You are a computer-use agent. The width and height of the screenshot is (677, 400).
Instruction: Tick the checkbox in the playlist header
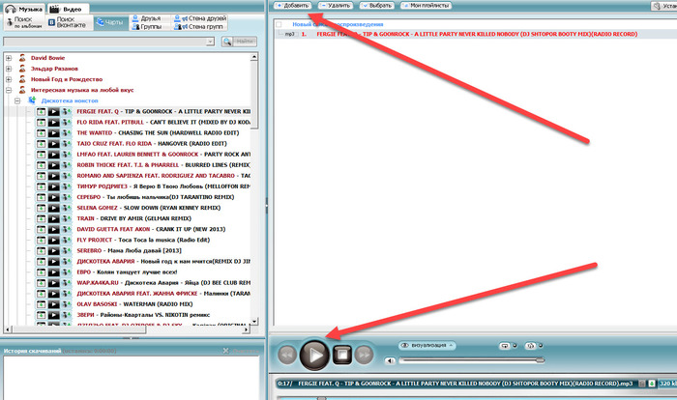(x=280, y=24)
